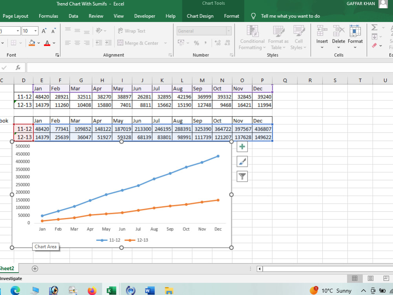
Task: Right-align cell contents
Action: click(x=87, y=43)
